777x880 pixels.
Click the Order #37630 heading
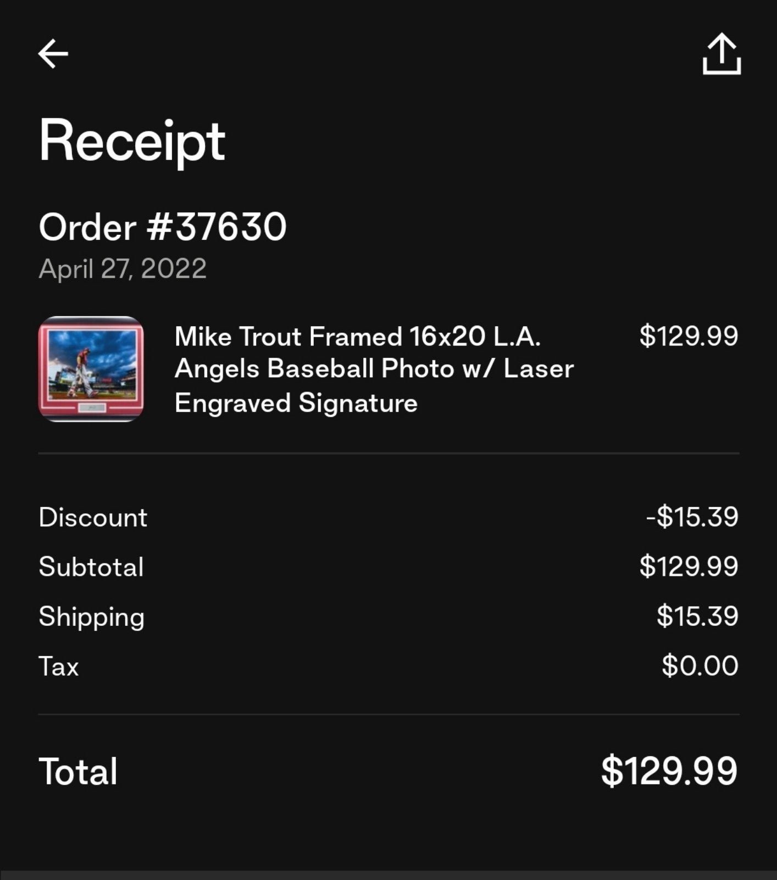(163, 227)
